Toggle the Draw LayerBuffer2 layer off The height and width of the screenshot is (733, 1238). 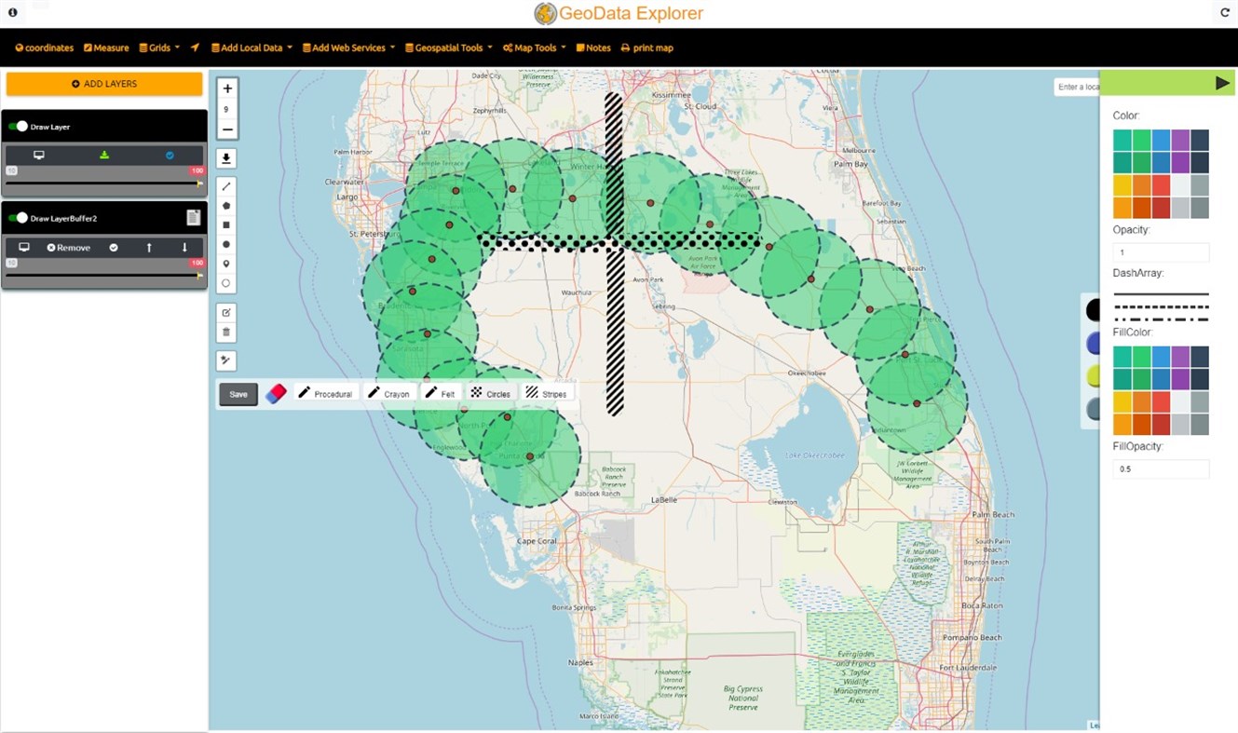coord(17,217)
